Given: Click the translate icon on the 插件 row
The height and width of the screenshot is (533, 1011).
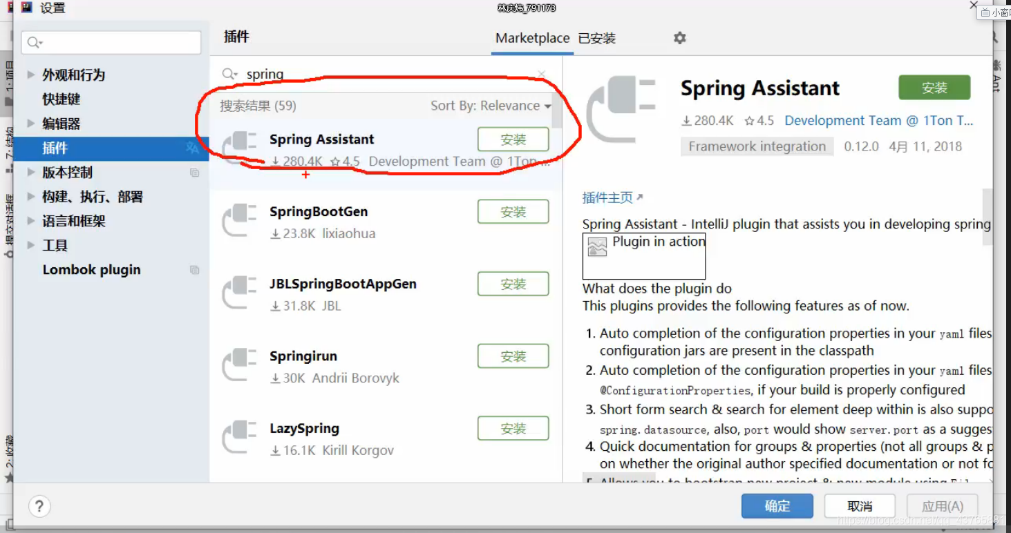Looking at the screenshot, I should coord(192,148).
